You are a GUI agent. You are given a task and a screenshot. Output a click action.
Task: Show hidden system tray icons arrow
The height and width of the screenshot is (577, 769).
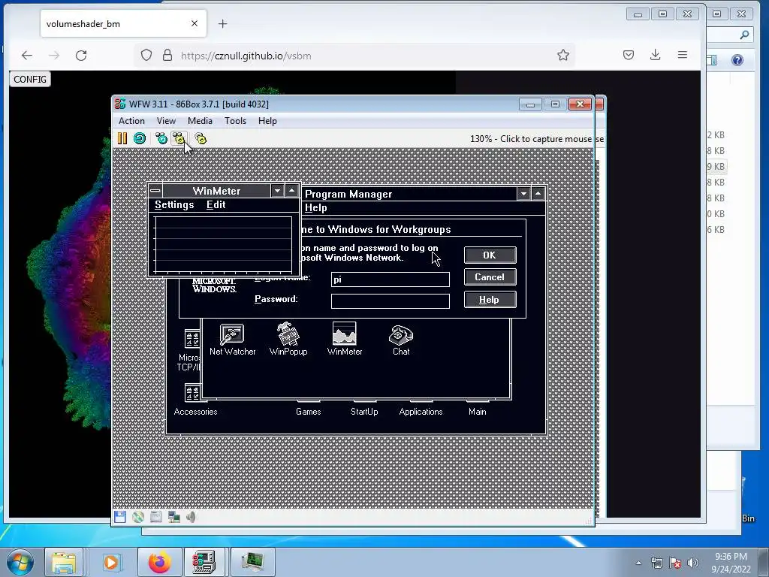638,563
